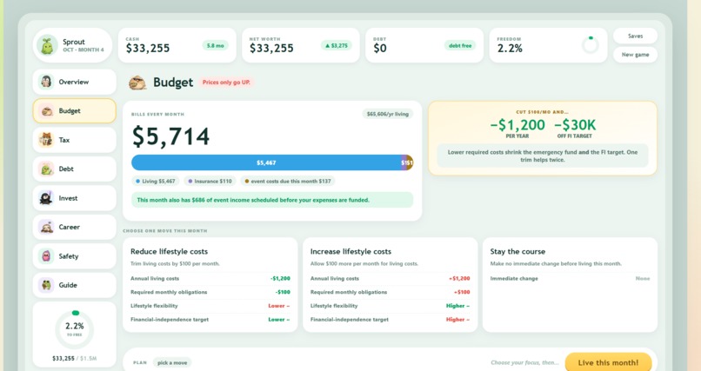
Task: Click the $3,275 net worth change badge
Action: pos(337,45)
